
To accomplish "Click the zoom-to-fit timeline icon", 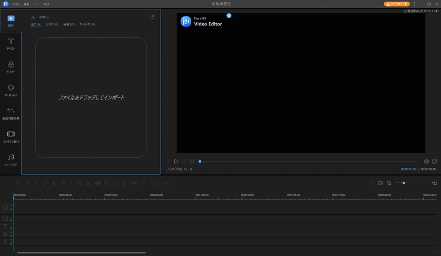I will coord(380,183).
